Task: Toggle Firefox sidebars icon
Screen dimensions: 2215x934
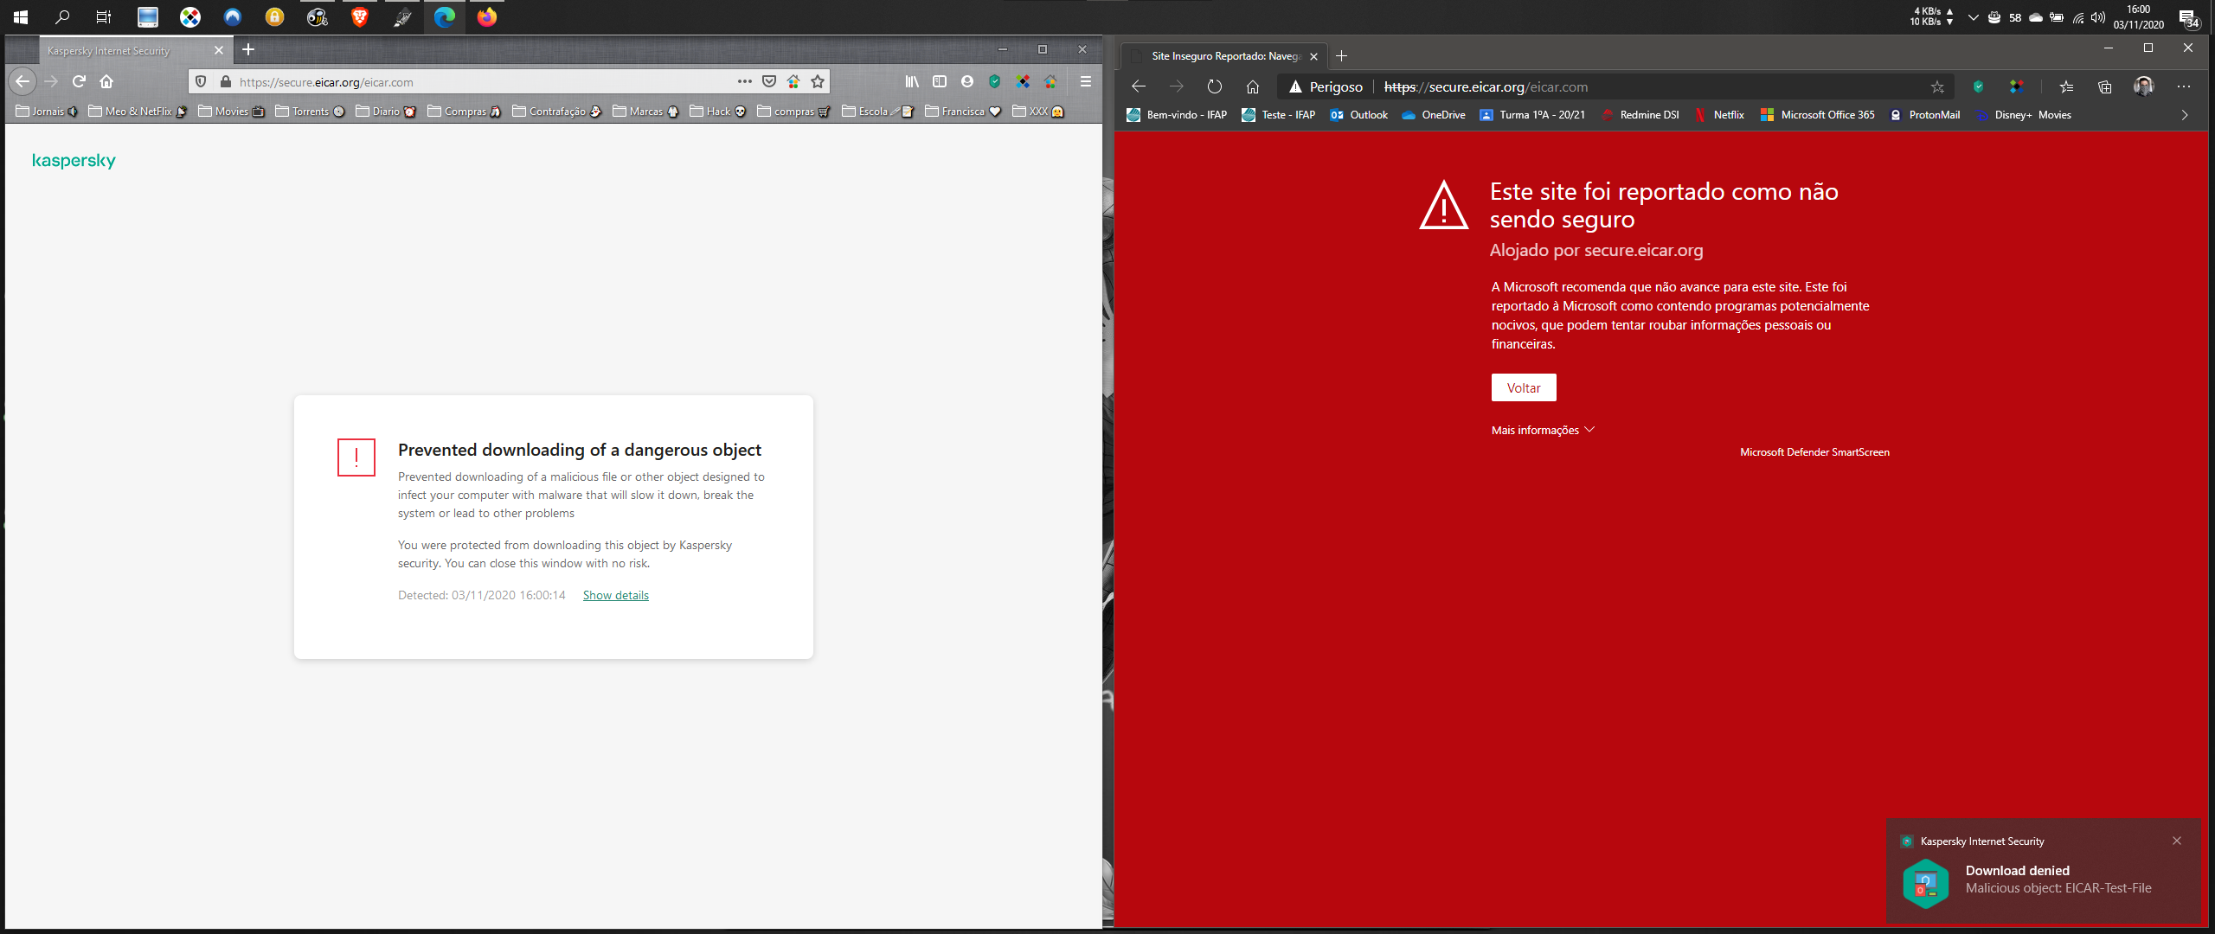Action: click(x=940, y=81)
